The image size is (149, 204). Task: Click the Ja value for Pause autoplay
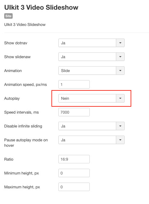point(63,140)
